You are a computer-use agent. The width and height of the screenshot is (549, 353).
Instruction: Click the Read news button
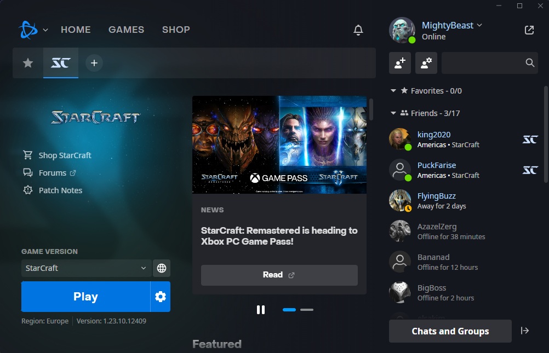point(279,275)
